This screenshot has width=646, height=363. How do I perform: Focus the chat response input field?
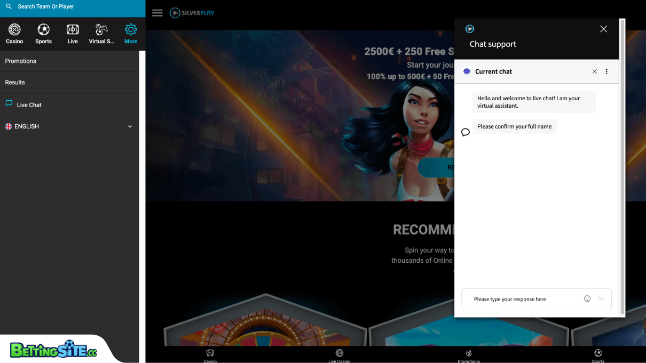(x=526, y=299)
